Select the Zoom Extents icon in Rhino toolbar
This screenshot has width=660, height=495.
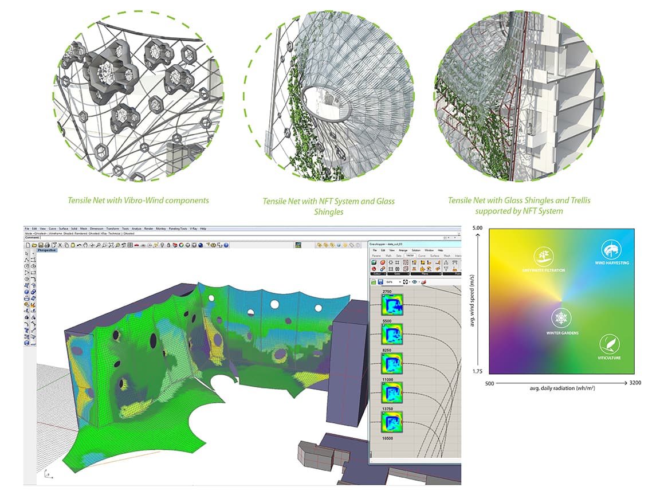(x=111, y=245)
